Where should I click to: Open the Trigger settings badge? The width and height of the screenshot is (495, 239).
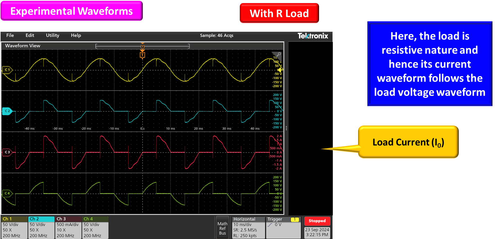pos(283,227)
